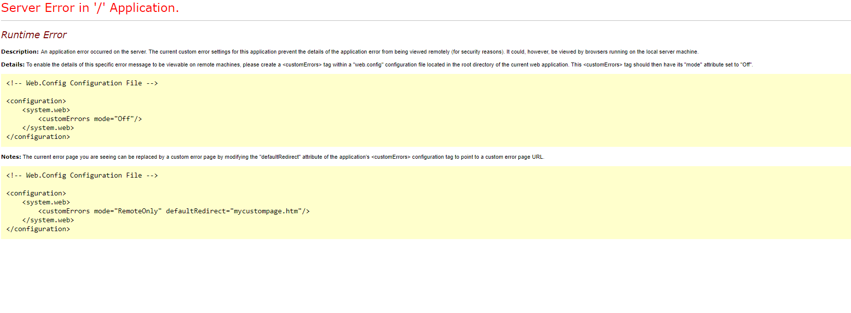Click the second 'Web.Config Configuration File' comment

point(82,176)
